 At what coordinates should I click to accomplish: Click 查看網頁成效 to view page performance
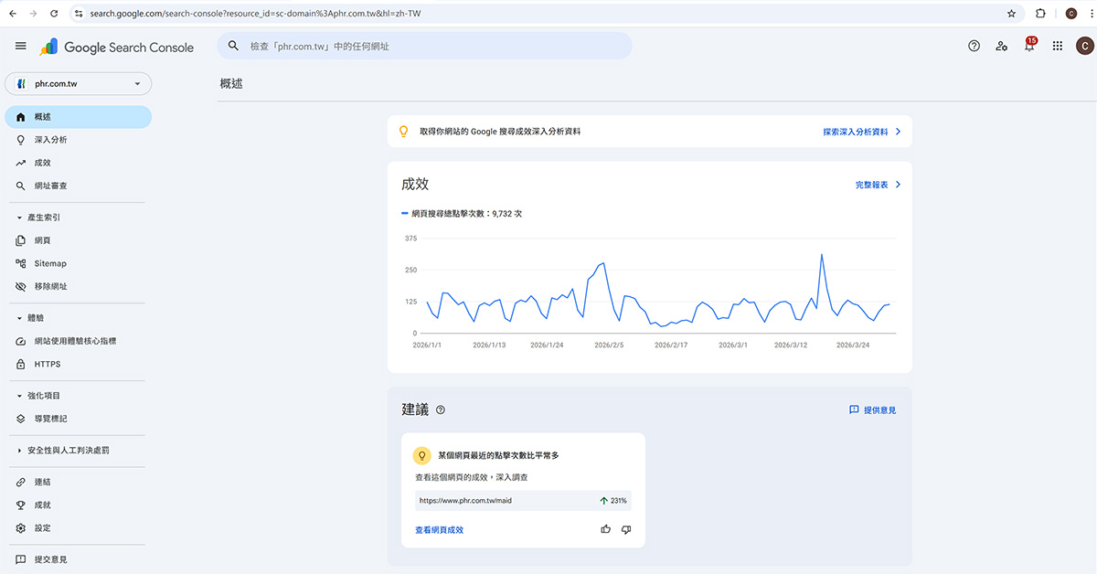click(439, 530)
